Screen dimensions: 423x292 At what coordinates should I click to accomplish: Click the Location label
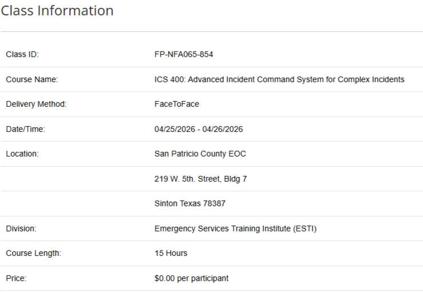(22, 154)
